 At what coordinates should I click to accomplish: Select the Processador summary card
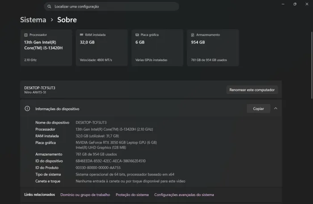[x=46, y=48]
